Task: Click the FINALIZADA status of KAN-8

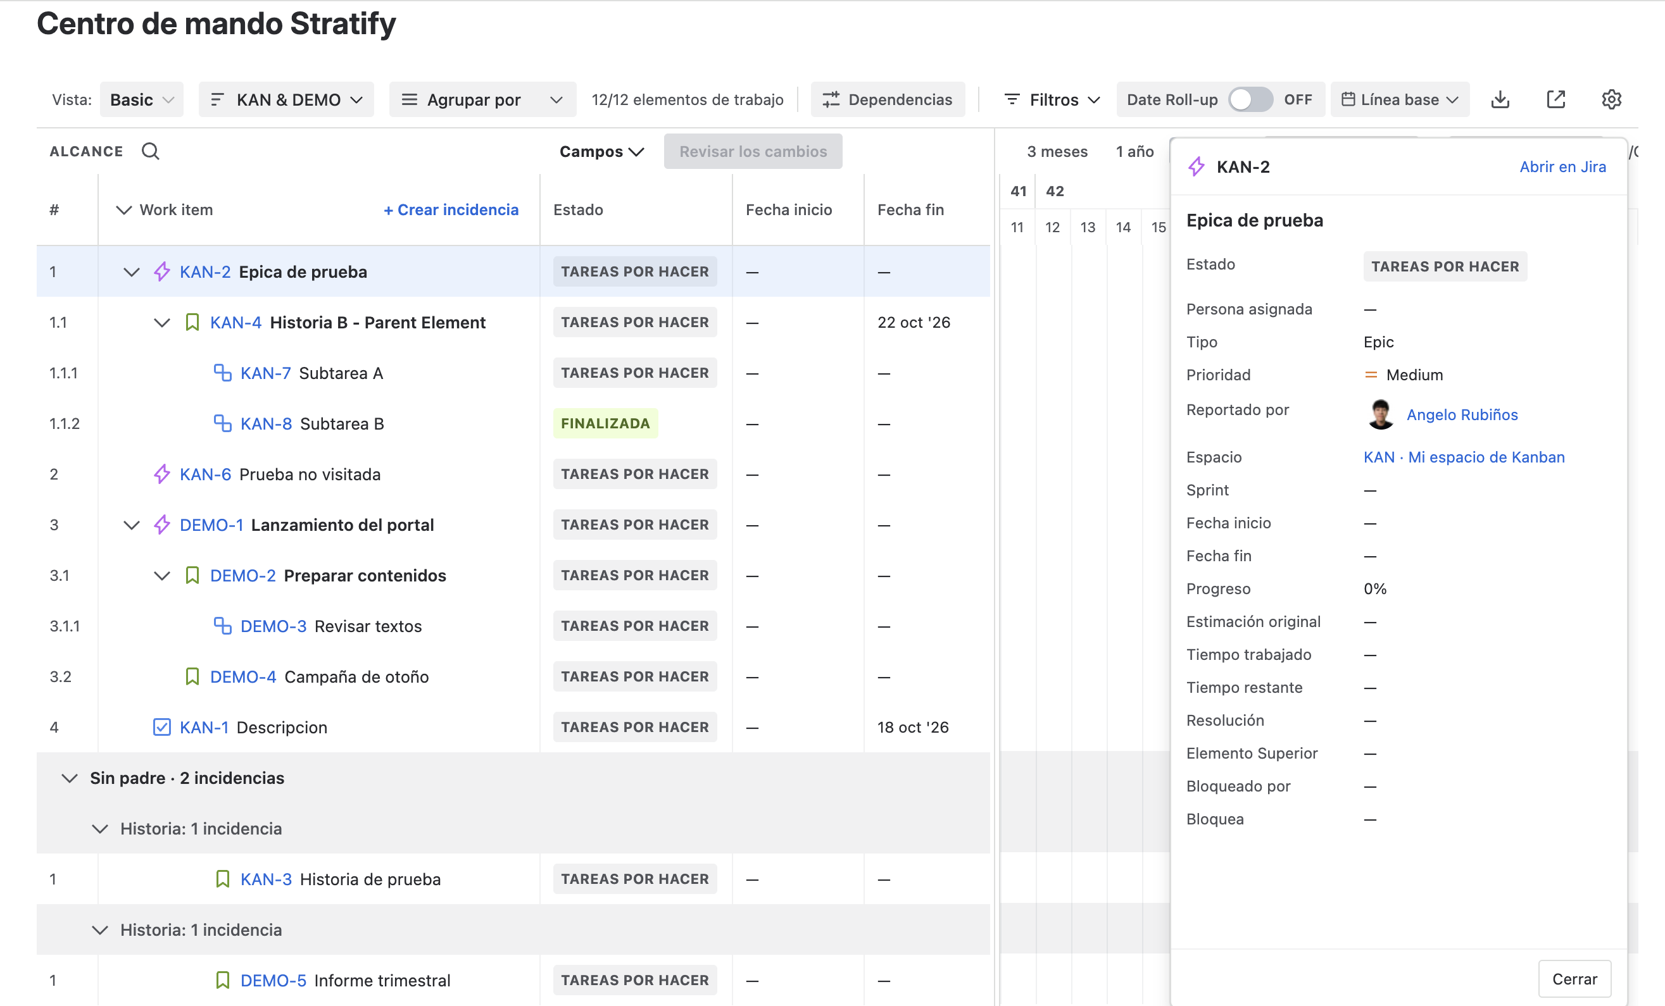Action: coord(605,423)
